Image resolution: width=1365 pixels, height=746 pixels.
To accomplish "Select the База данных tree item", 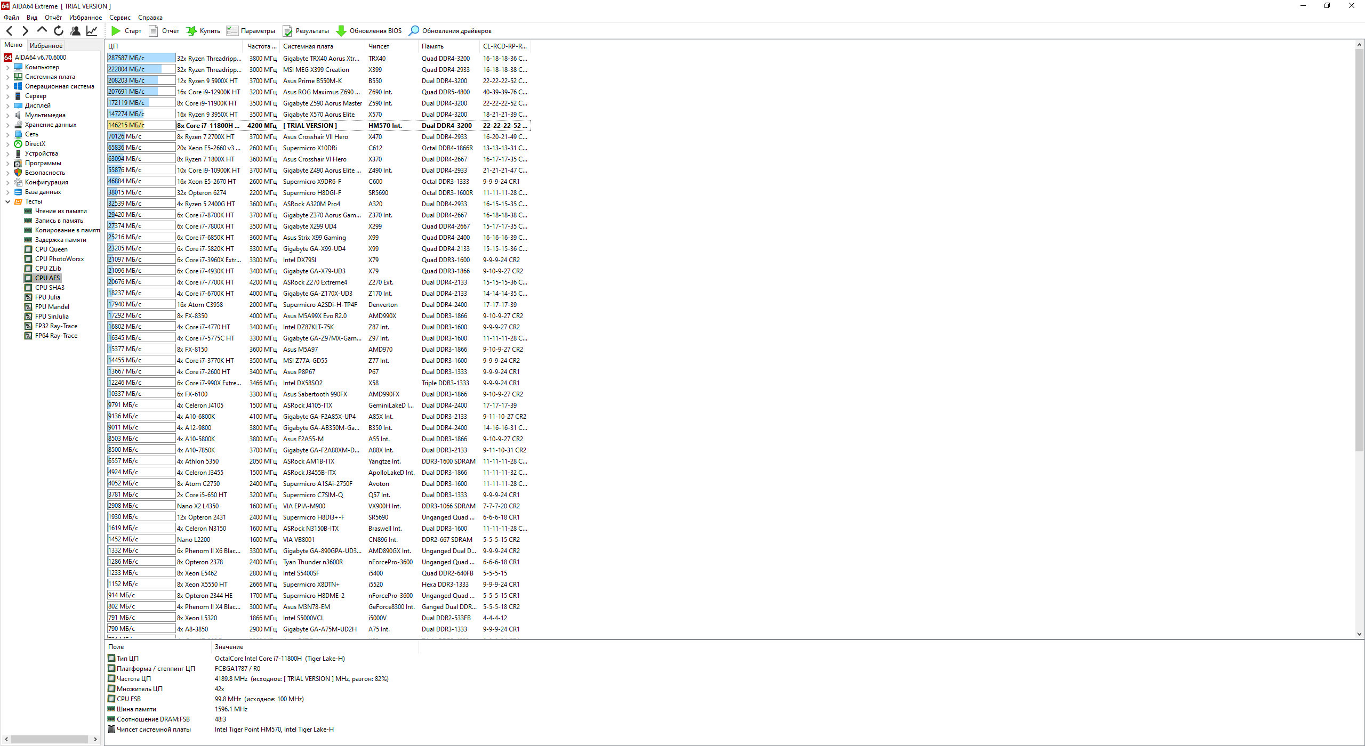I will pyautogui.click(x=43, y=192).
